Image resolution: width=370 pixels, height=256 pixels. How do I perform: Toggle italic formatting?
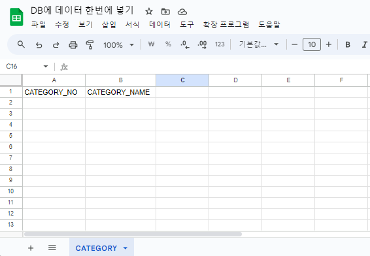click(365, 44)
